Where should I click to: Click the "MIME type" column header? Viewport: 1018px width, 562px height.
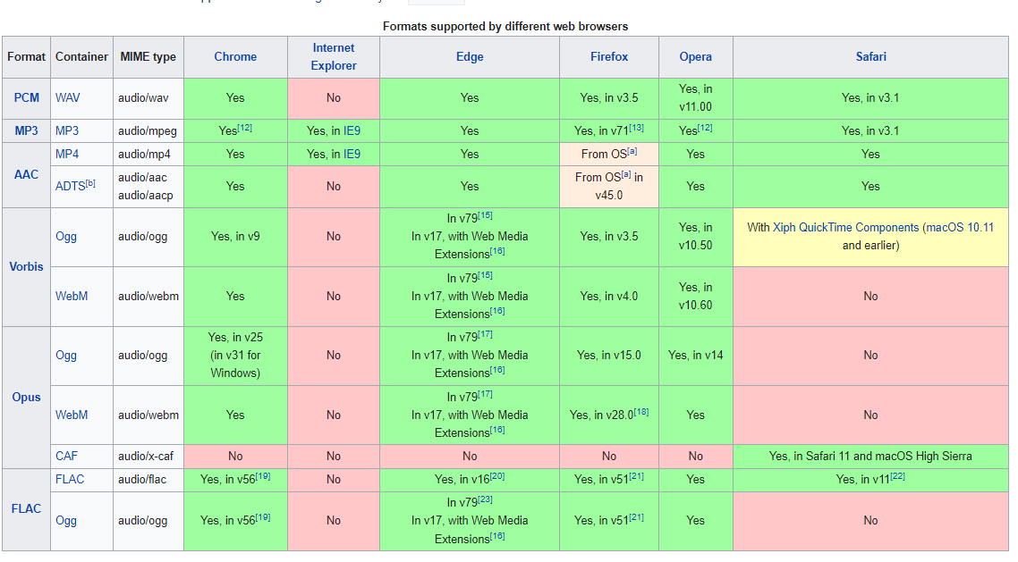coord(148,57)
